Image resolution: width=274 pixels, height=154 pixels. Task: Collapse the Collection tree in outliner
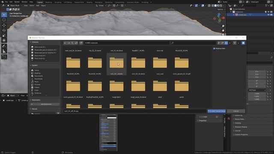pyautogui.click(x=231, y=12)
